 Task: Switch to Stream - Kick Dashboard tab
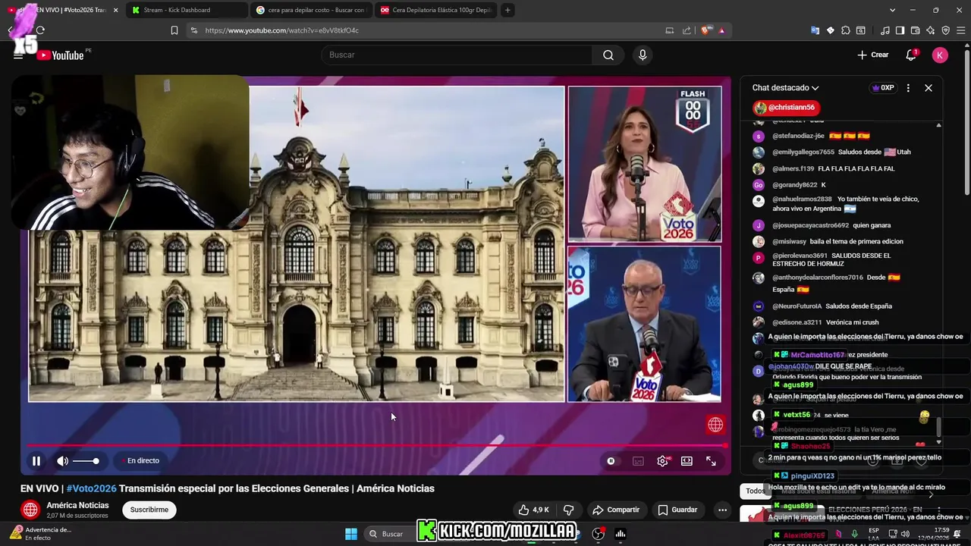[186, 10]
